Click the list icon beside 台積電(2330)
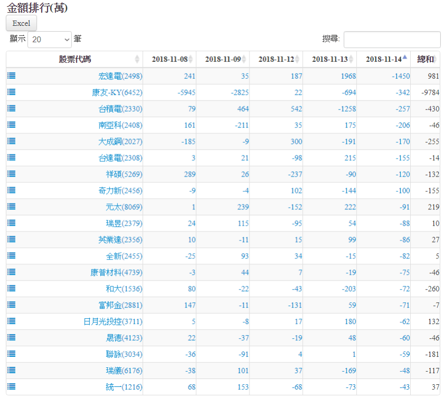This screenshot has width=444, height=398. 11,108
